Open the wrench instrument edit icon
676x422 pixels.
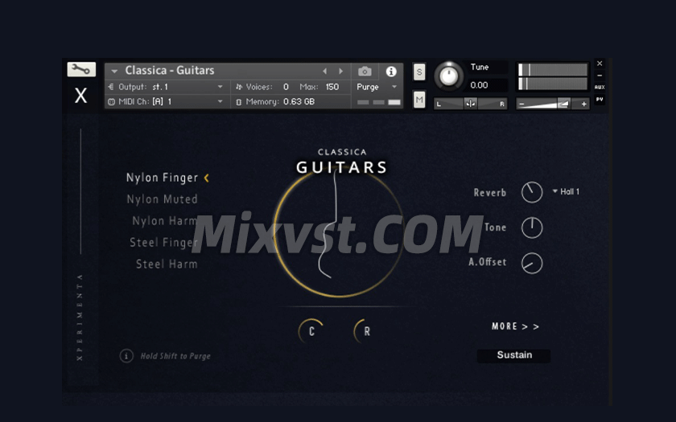point(80,70)
